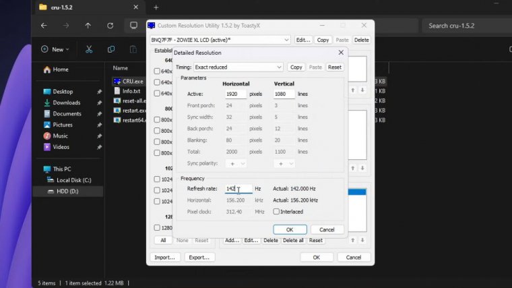Click the horizontal Active pixels field

[x=235, y=94]
